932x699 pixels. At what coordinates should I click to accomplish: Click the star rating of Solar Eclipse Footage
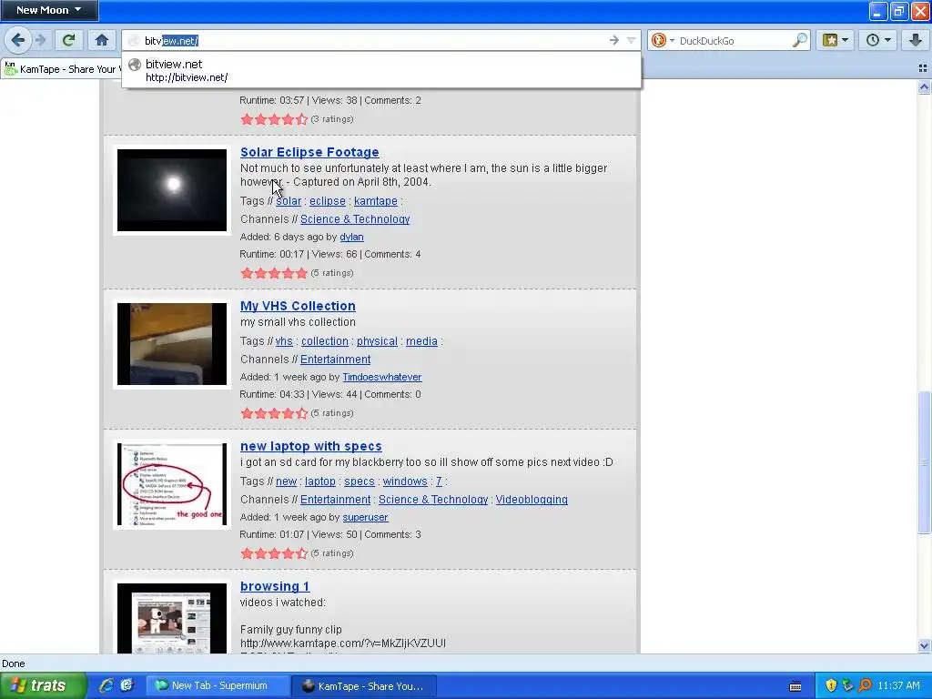(274, 273)
